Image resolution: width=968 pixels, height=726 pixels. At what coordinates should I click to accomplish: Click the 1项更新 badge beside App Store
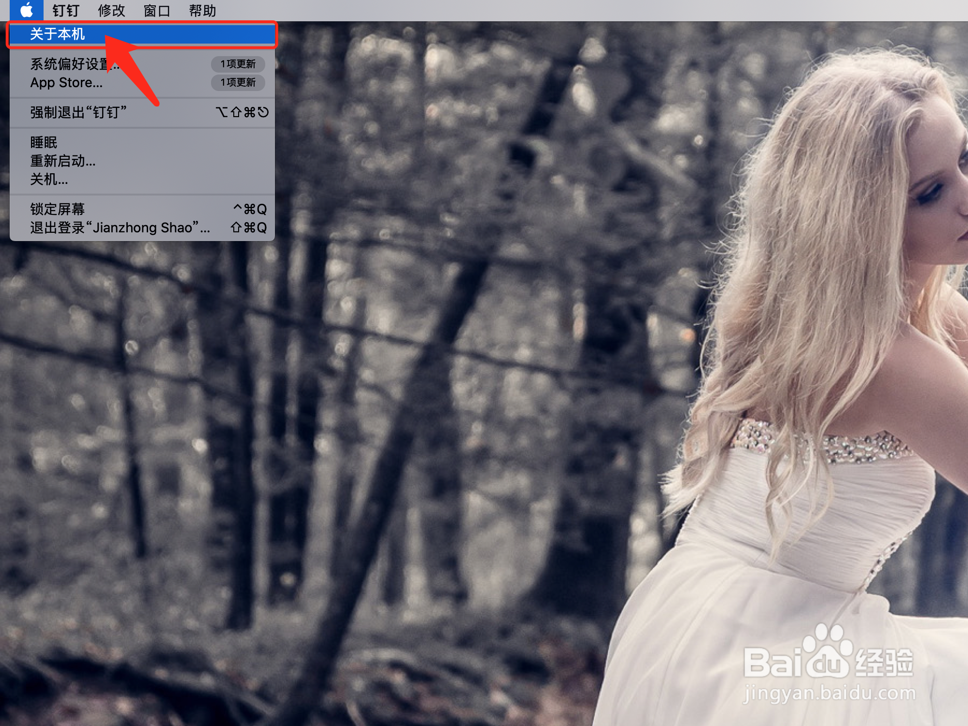[238, 83]
